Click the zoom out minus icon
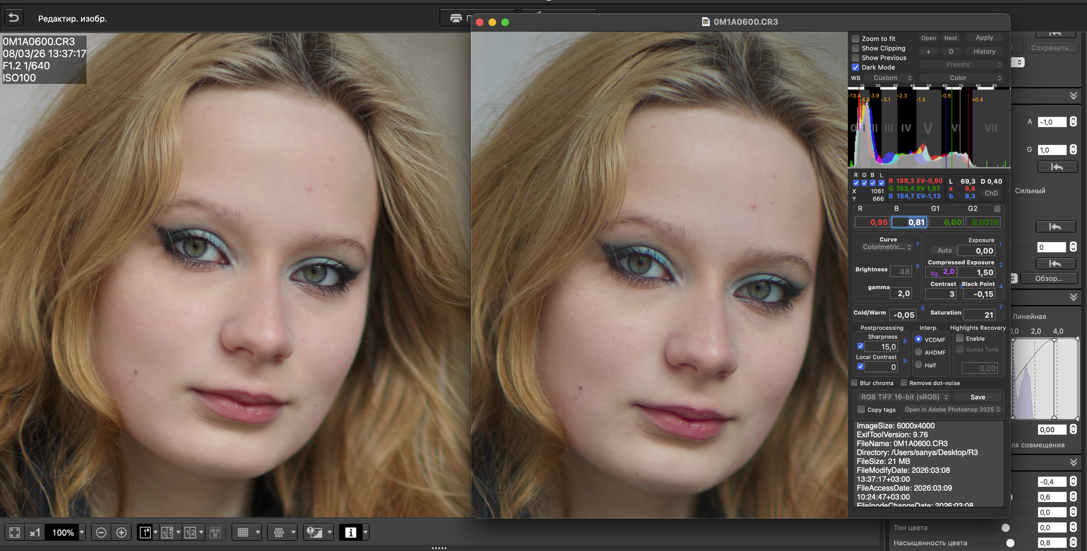This screenshot has height=551, width=1087. click(x=101, y=533)
